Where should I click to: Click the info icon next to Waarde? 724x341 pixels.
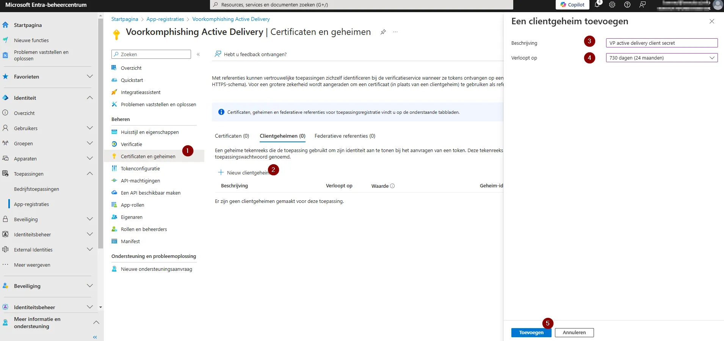point(392,186)
